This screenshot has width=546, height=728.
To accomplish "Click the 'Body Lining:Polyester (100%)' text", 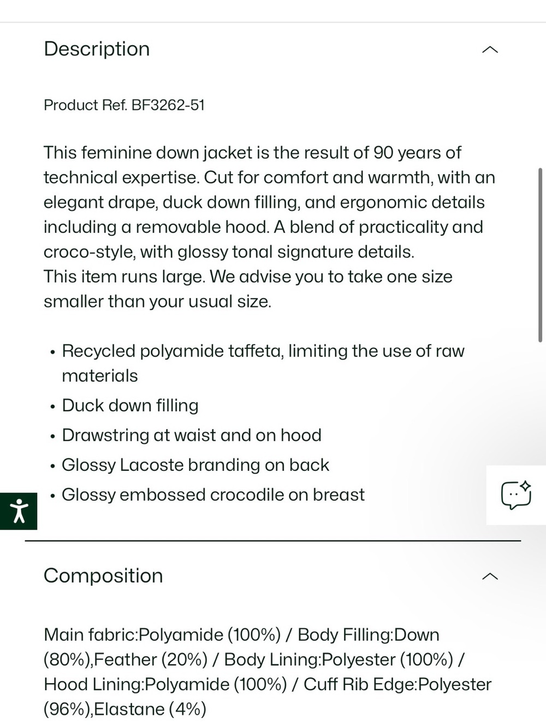I will click(339, 659).
